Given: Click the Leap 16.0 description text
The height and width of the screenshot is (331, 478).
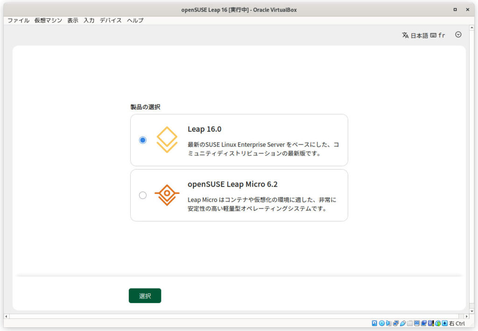Looking at the screenshot, I should [263, 149].
